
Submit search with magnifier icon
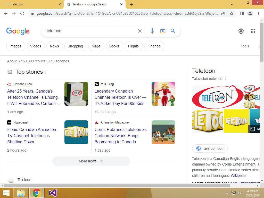pyautogui.click(x=173, y=31)
